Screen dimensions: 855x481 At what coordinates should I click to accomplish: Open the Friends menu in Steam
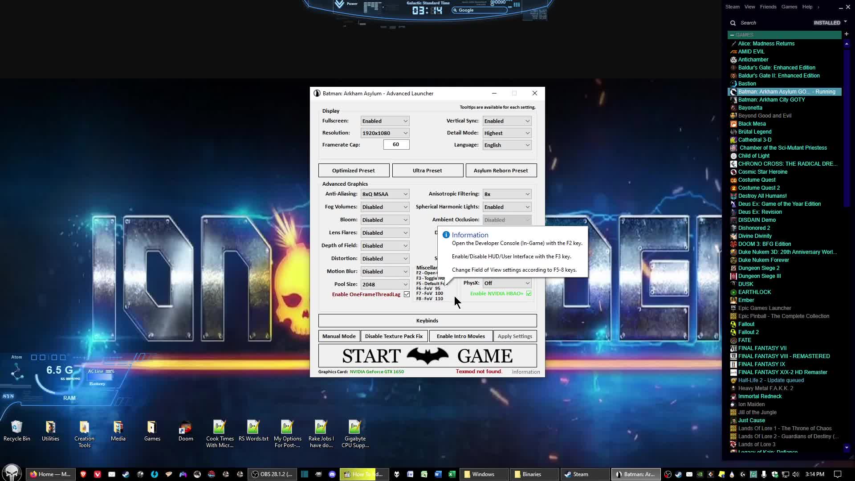tap(768, 7)
